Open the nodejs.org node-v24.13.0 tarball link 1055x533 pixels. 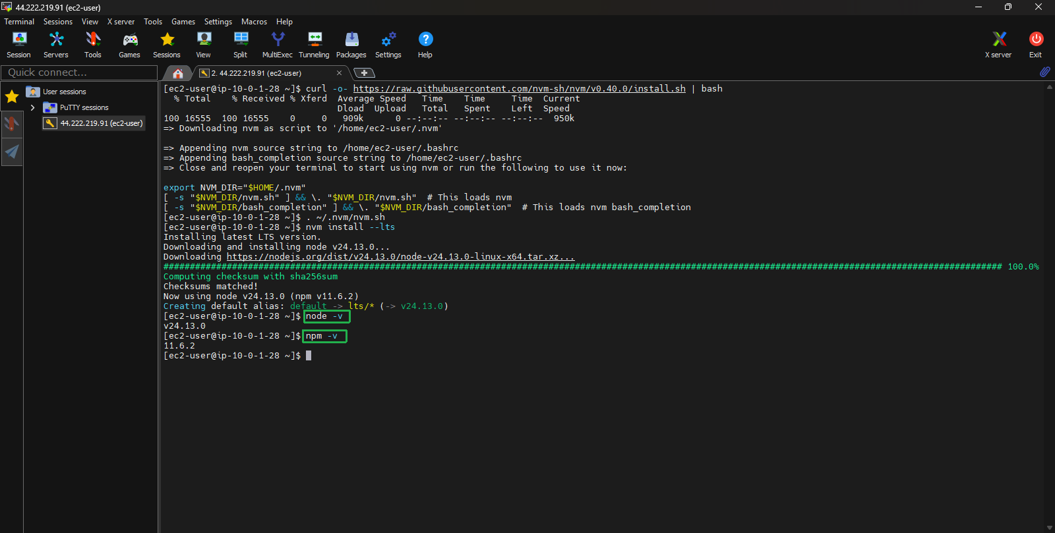(400, 256)
